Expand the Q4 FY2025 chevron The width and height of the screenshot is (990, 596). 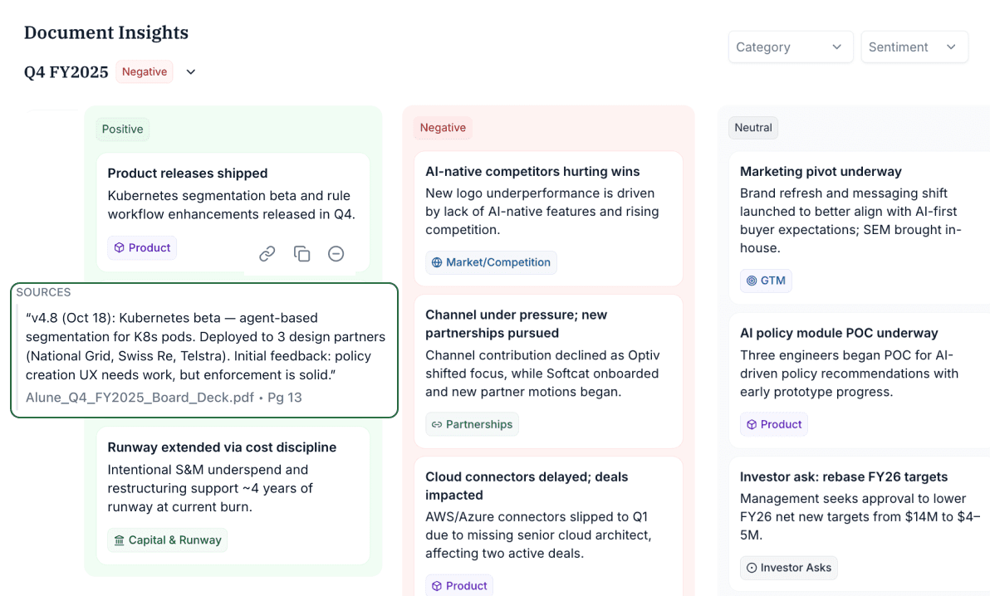191,72
